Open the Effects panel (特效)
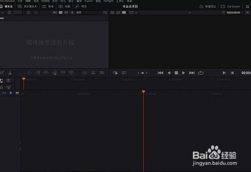The height and width of the screenshot is (172, 251). pyautogui.click(x=81, y=7)
